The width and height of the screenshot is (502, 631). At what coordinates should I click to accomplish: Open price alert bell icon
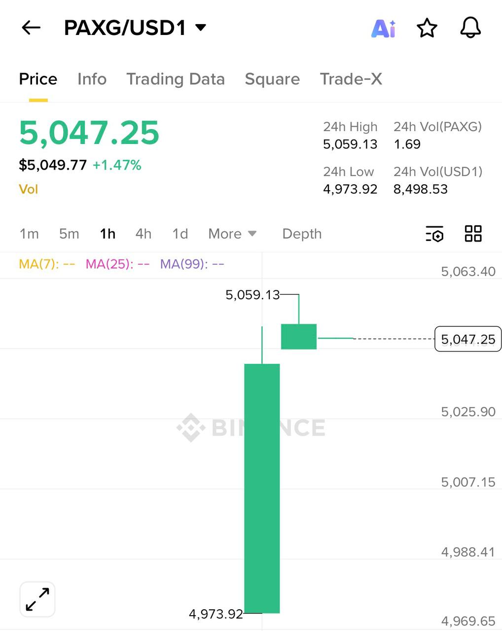point(470,28)
